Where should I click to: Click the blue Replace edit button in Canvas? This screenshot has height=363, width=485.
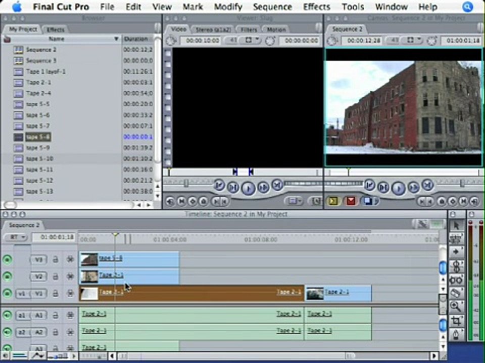tap(367, 201)
